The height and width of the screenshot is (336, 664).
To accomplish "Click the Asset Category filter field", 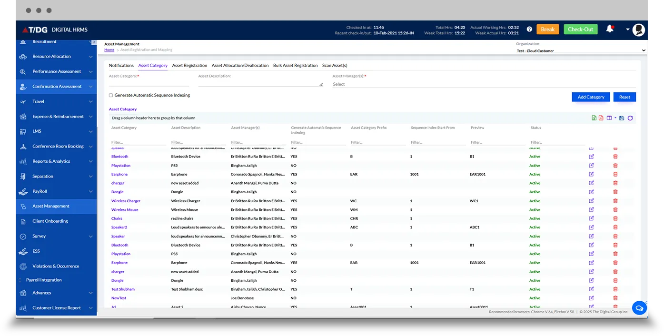I will pyautogui.click(x=138, y=142).
